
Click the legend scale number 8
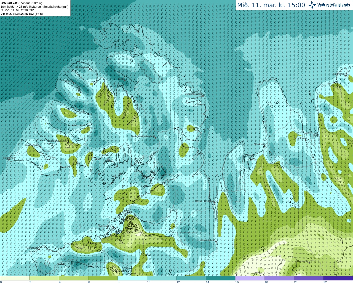coord(118,282)
